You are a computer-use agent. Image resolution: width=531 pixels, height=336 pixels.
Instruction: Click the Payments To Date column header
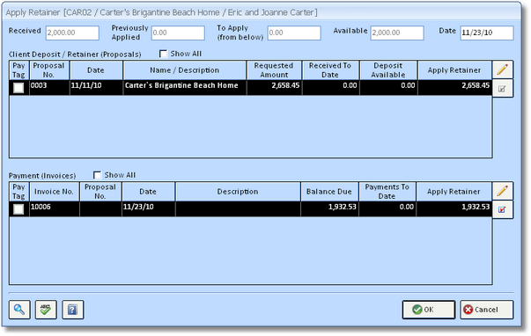point(387,192)
